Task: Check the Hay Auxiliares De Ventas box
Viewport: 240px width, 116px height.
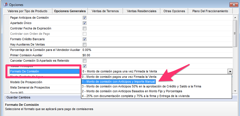Action: (84, 44)
